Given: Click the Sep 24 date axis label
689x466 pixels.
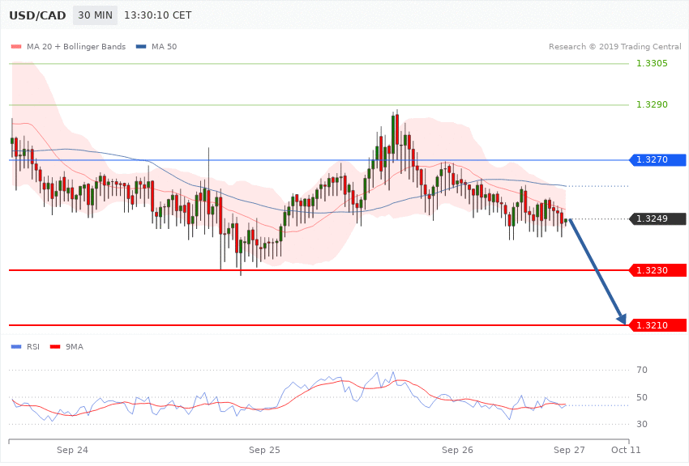Looking at the screenshot, I should (72, 450).
